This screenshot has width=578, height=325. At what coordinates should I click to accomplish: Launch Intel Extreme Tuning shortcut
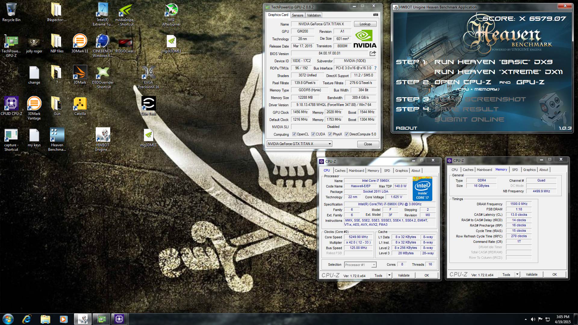[103, 14]
